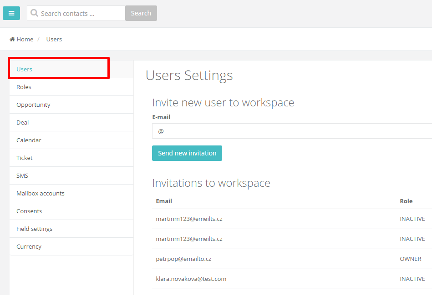Click the Home icon in breadcrumb
Image resolution: width=432 pixels, height=295 pixels.
click(12, 40)
